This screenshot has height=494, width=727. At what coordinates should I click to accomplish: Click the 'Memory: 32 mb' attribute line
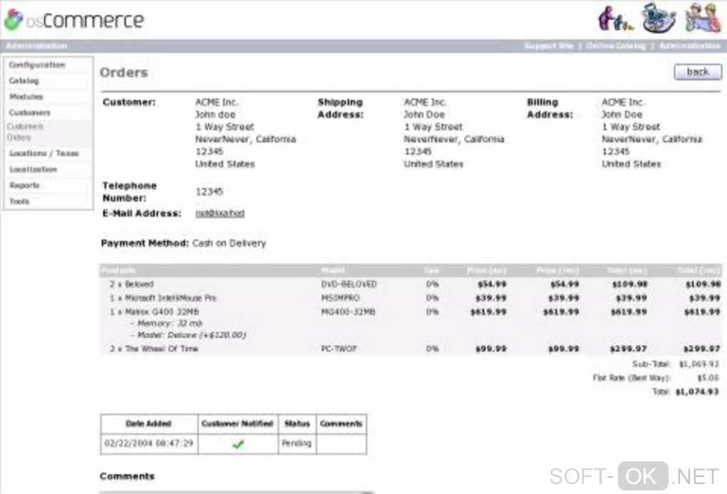point(166,323)
